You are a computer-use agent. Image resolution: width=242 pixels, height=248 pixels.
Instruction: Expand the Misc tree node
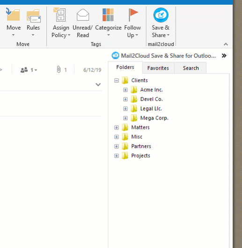click(117, 137)
